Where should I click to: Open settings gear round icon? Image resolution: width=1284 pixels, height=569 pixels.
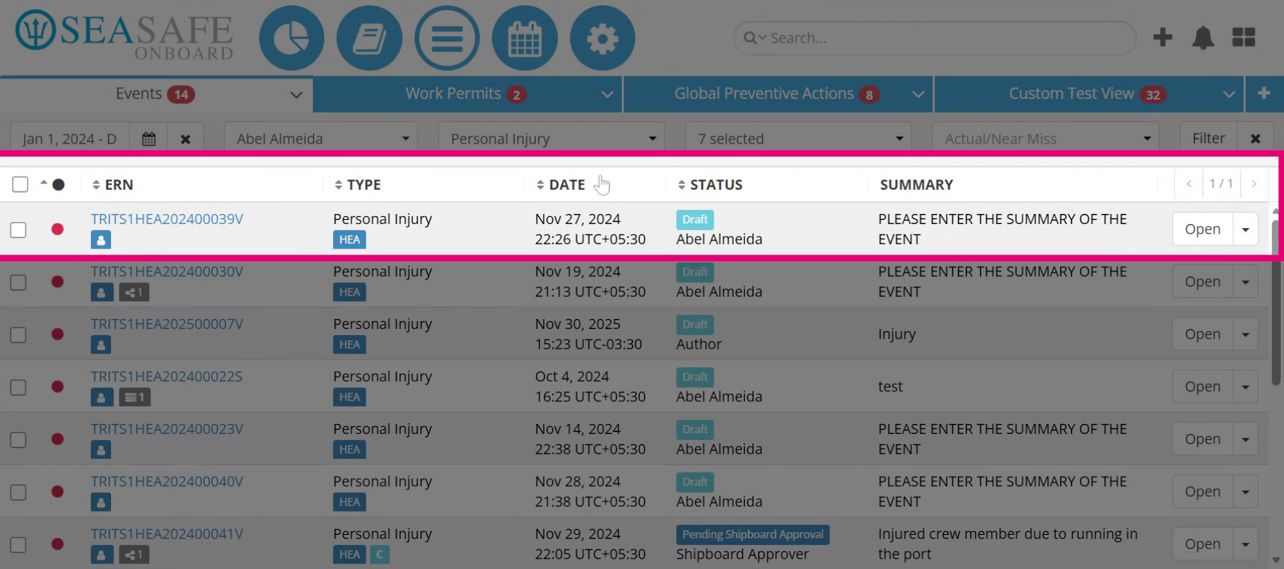(602, 38)
